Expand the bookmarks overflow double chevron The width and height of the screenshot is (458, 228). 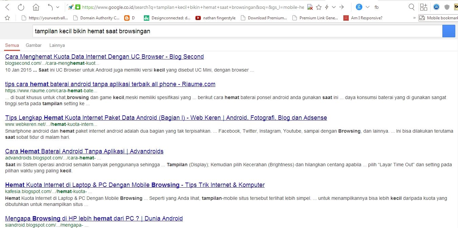tap(414, 18)
